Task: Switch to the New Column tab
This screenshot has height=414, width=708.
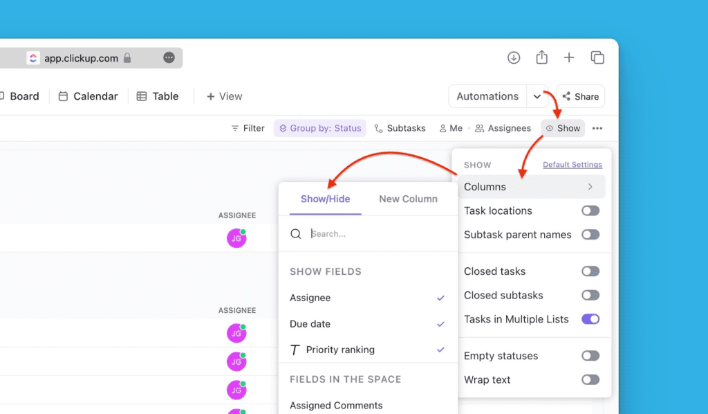Action: 408,199
